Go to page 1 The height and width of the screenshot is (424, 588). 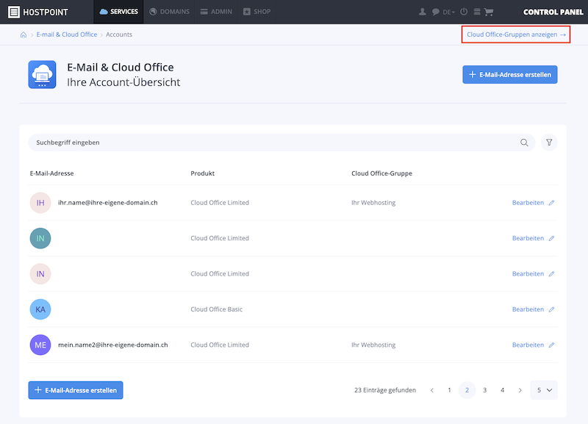click(x=449, y=390)
